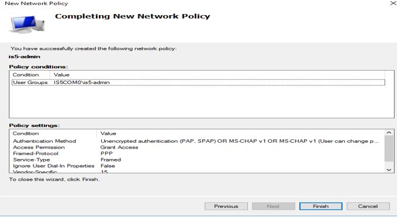Click Value column header in Policy settings
397x218 pixels.
(240, 133)
